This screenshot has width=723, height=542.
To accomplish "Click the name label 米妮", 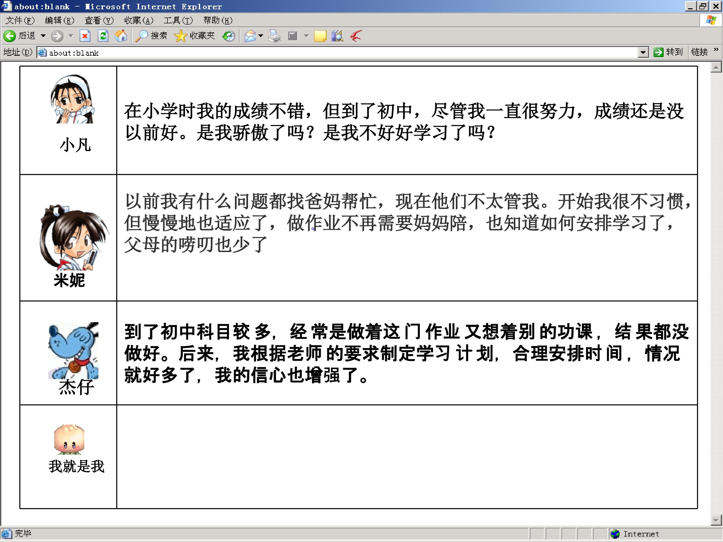I will click(x=69, y=280).
